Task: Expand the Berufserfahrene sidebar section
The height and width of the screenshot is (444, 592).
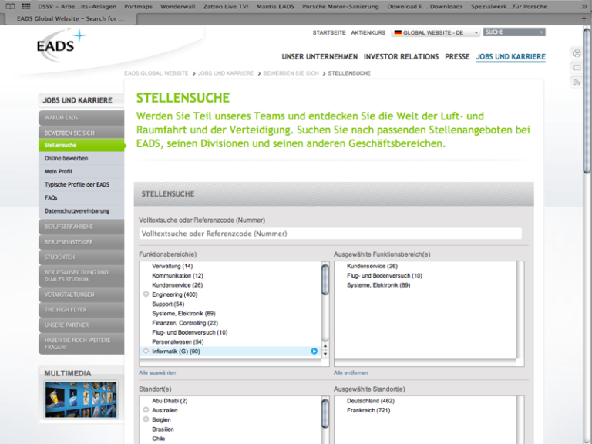Action: click(81, 227)
